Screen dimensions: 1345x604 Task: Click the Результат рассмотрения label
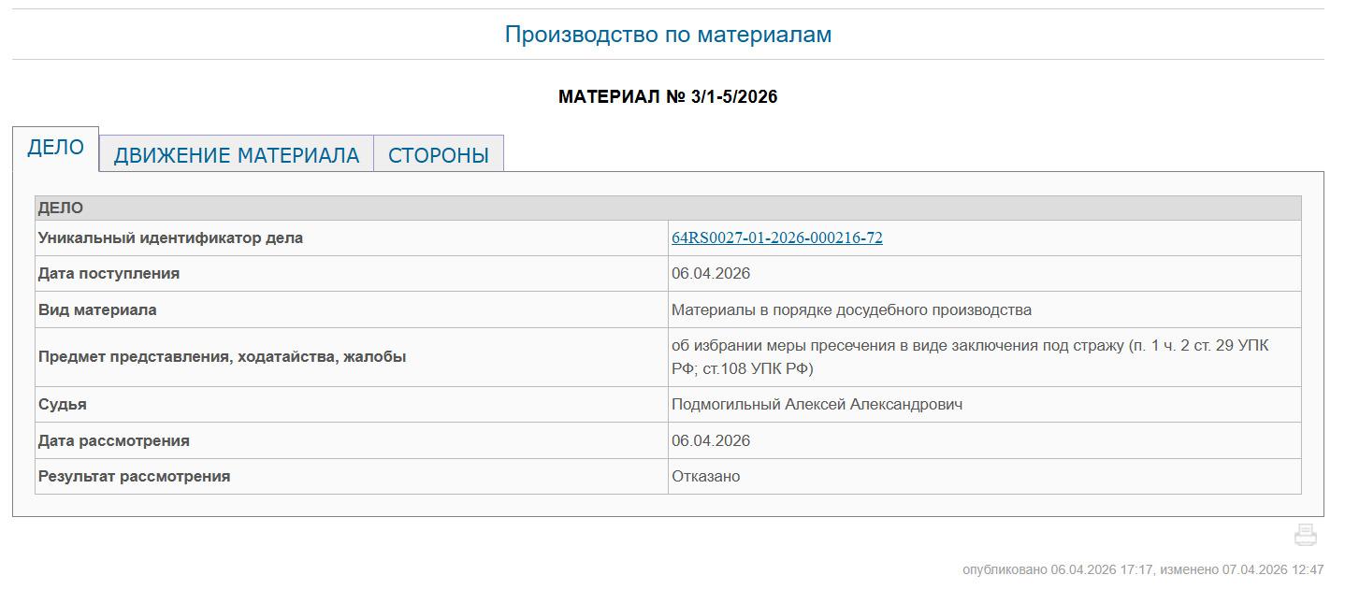tap(134, 477)
